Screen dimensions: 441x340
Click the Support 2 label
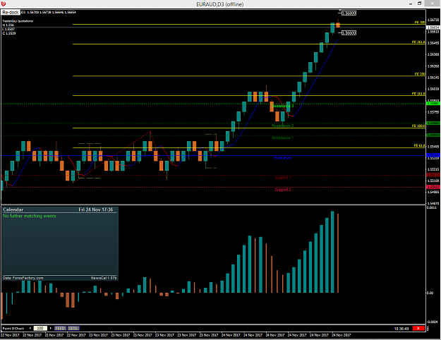(x=283, y=190)
